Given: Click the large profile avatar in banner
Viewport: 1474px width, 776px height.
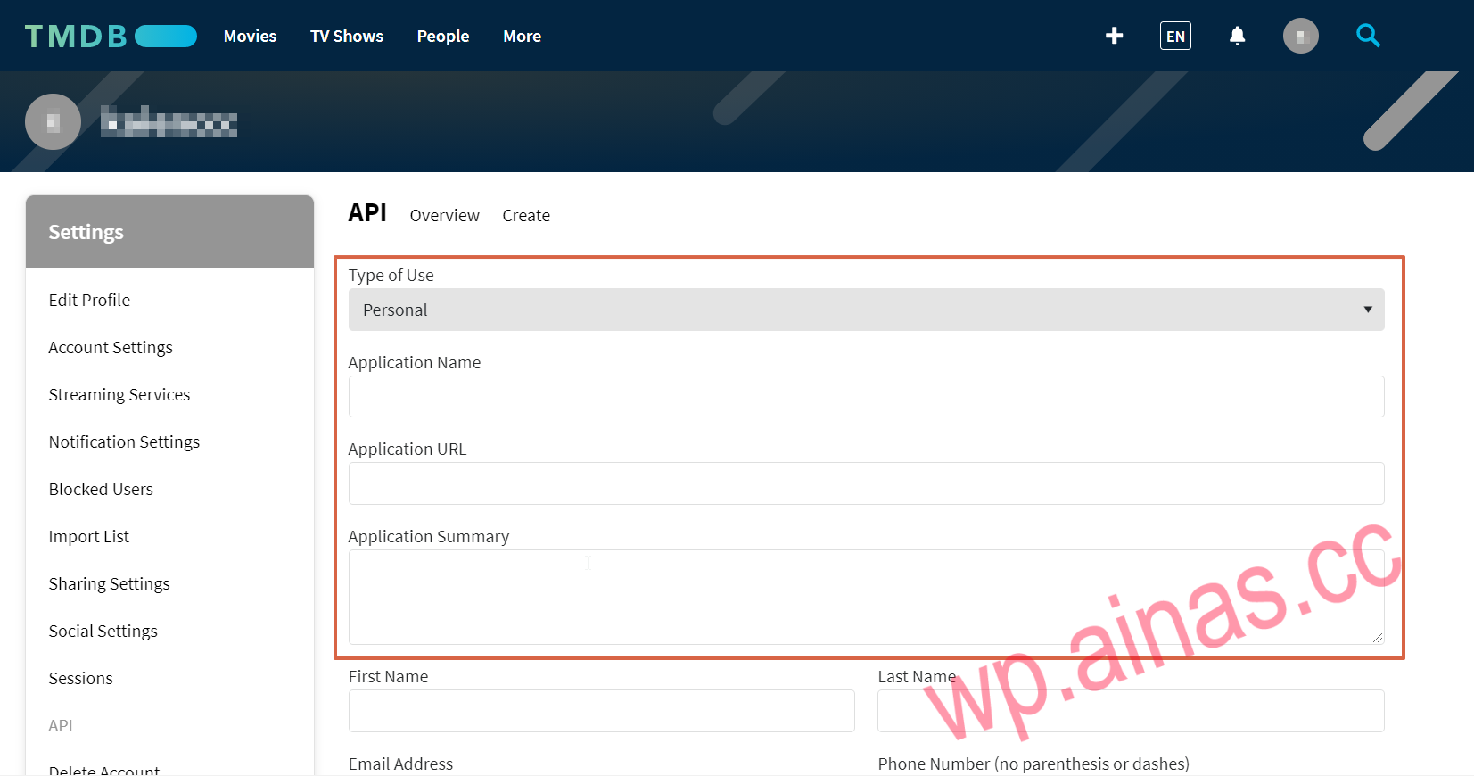Looking at the screenshot, I should click(x=53, y=121).
